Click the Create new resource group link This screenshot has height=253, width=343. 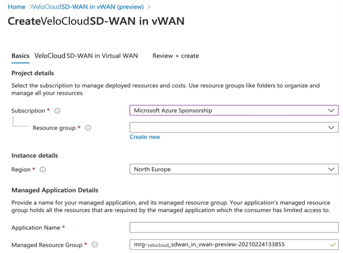pos(145,137)
